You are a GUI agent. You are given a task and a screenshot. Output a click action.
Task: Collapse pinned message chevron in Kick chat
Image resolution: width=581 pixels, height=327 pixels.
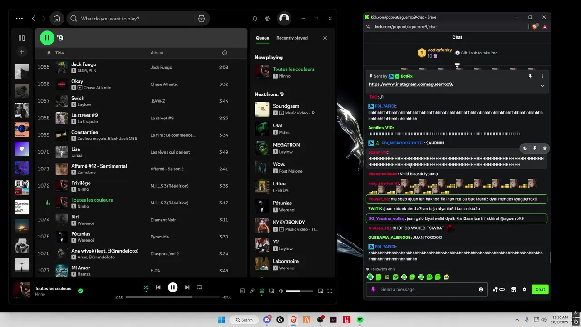542,86
